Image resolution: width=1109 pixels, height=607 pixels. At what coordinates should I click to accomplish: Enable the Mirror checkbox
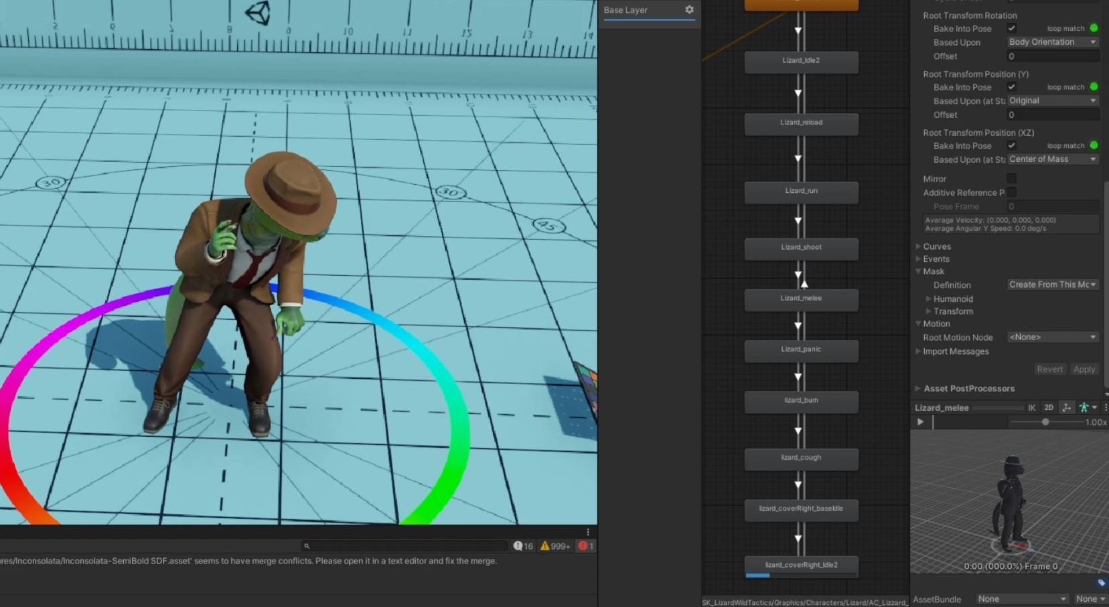pyautogui.click(x=1011, y=179)
